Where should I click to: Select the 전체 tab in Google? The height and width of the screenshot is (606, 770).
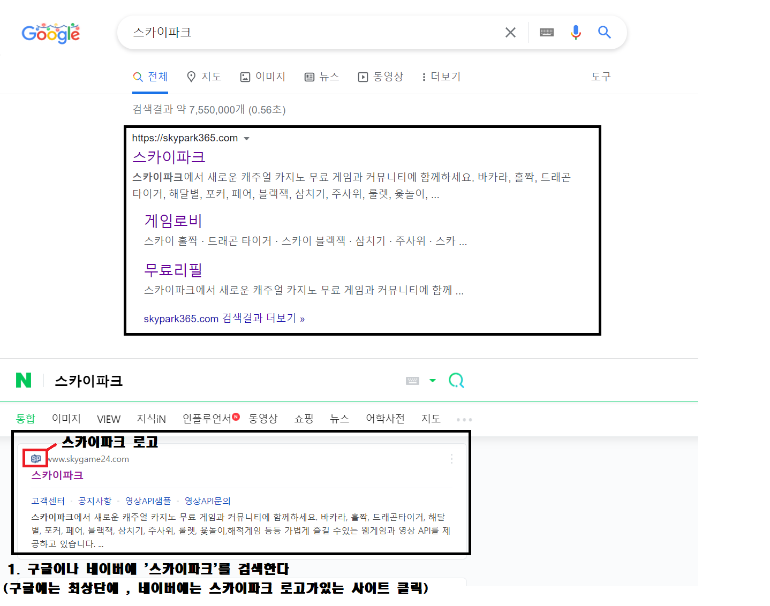point(150,77)
